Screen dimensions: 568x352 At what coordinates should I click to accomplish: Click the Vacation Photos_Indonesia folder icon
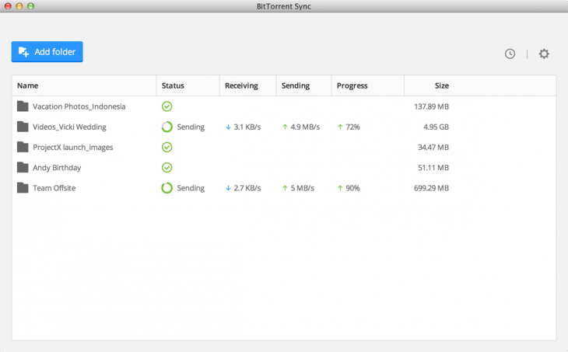click(x=23, y=106)
